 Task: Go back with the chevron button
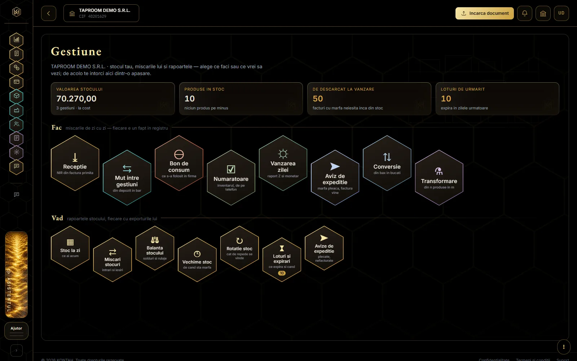pyautogui.click(x=49, y=13)
